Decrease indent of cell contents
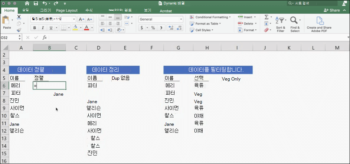Viewport: 350px width, 164px height. [x=102, y=30]
